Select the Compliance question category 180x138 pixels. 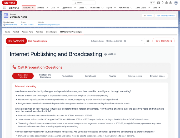[90, 76]
